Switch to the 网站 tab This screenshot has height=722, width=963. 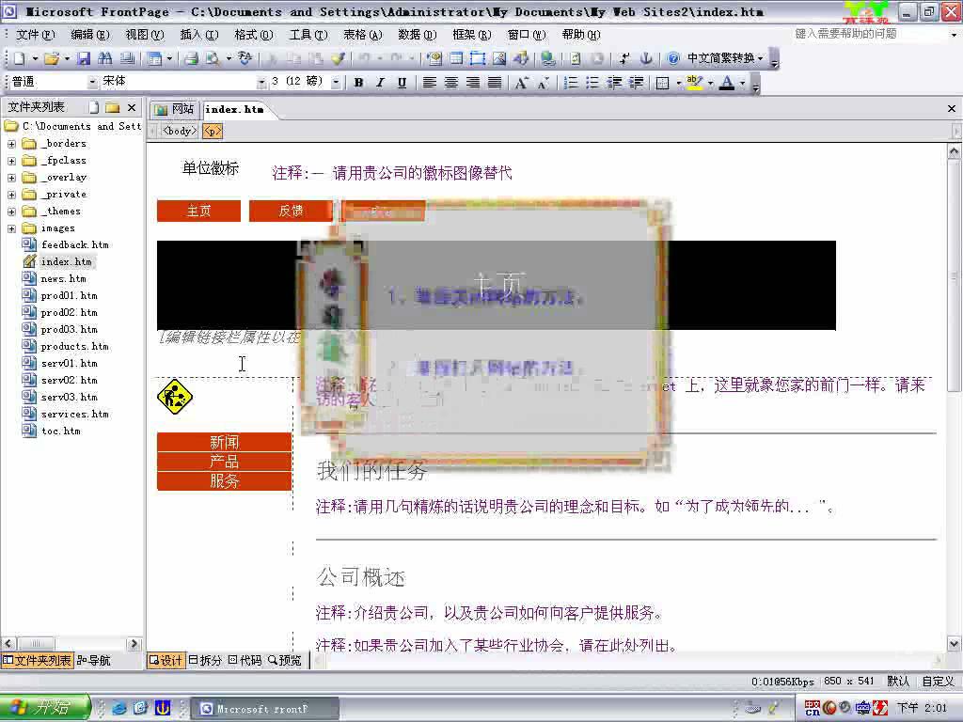(x=174, y=109)
